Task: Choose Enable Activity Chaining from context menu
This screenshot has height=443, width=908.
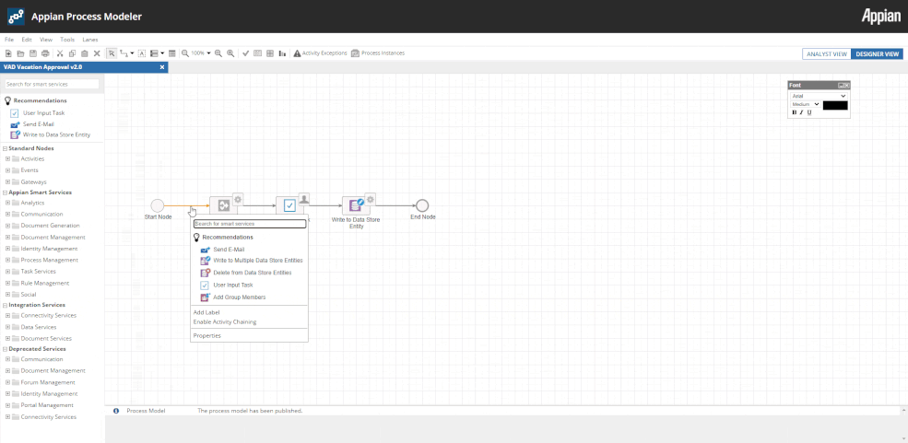Action: click(225, 322)
